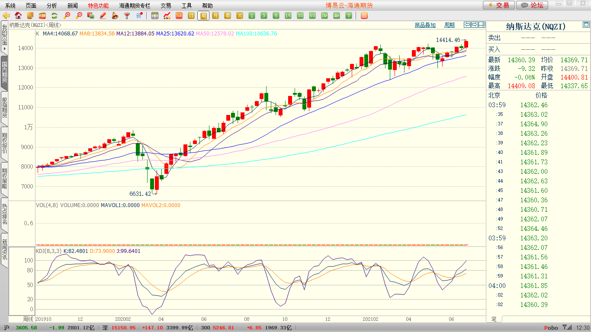Select the 60-minute period button
Viewport: 591px width, 332px height.
click(x=312, y=16)
